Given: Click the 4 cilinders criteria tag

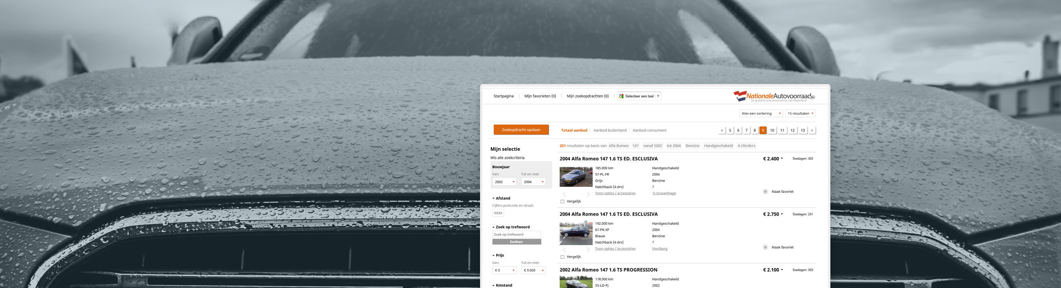Looking at the screenshot, I should [746, 146].
